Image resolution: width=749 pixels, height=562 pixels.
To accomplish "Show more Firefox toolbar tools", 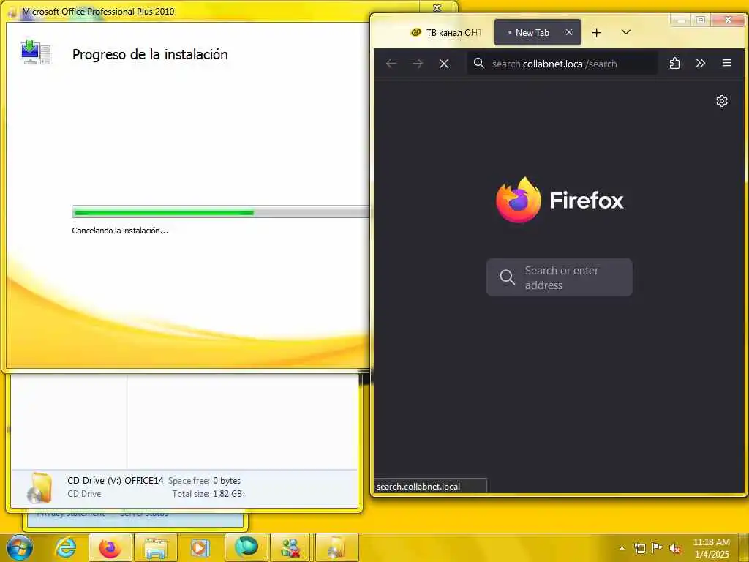I will coord(700,63).
